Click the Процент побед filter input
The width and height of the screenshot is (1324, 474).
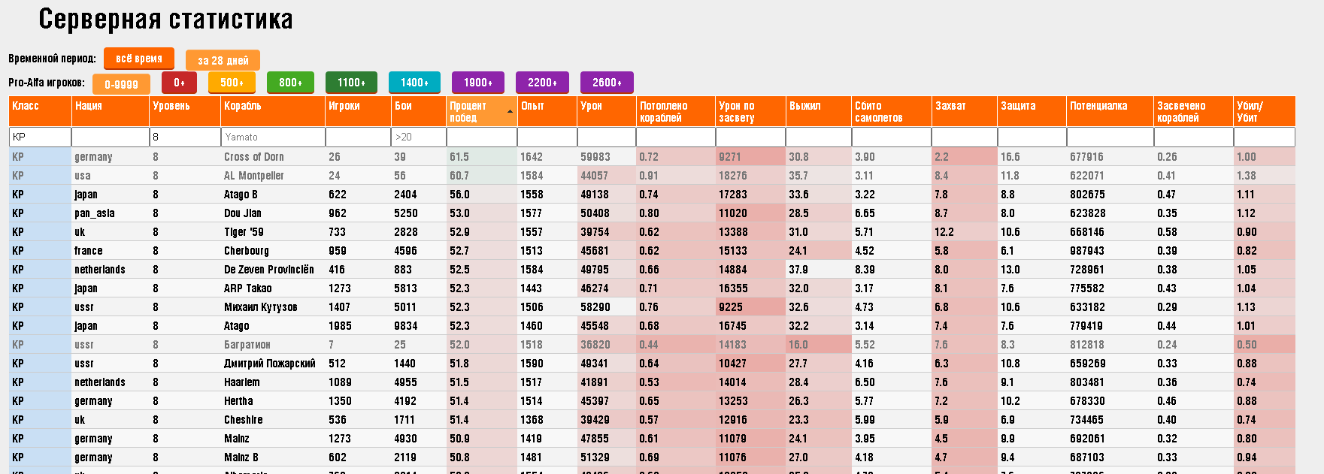pyautogui.click(x=482, y=137)
